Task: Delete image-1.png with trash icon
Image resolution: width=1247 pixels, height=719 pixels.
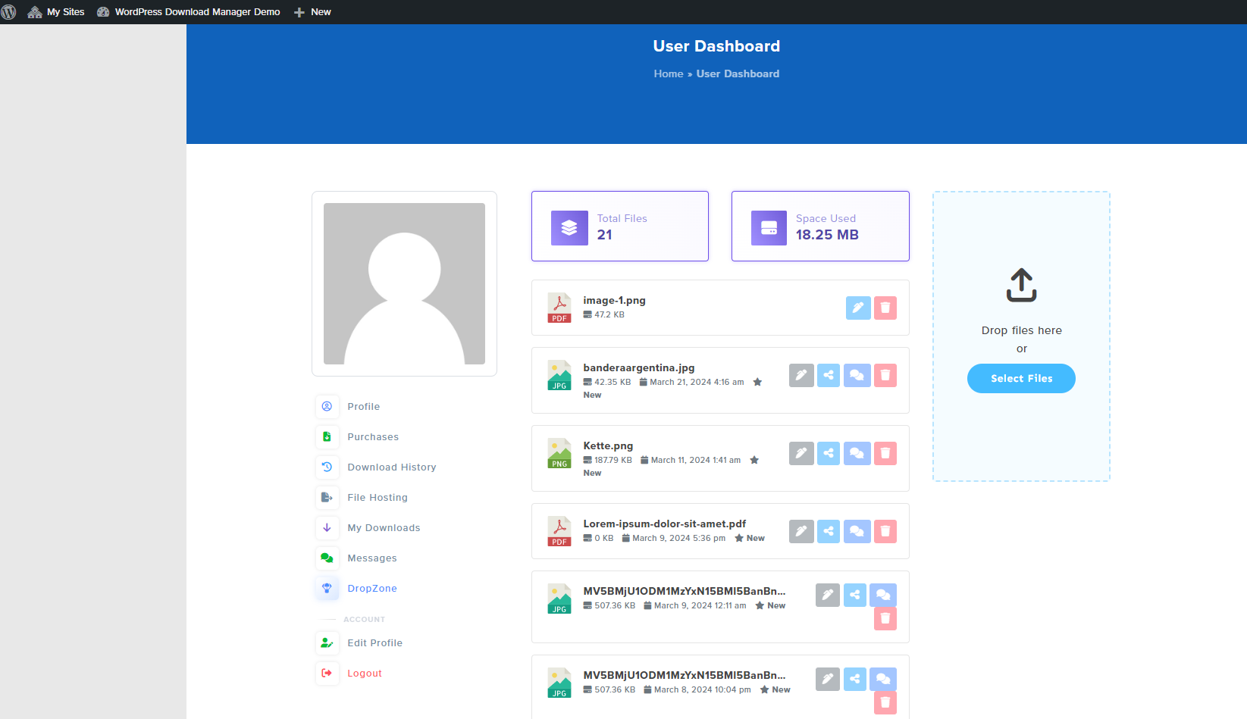Action: coord(885,308)
